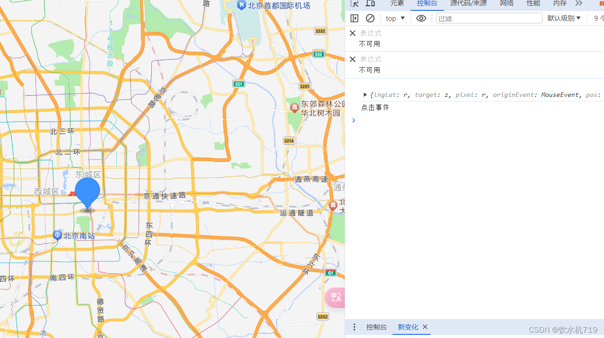Open the 内存 tab
The width and height of the screenshot is (604, 338).
coord(560,4)
